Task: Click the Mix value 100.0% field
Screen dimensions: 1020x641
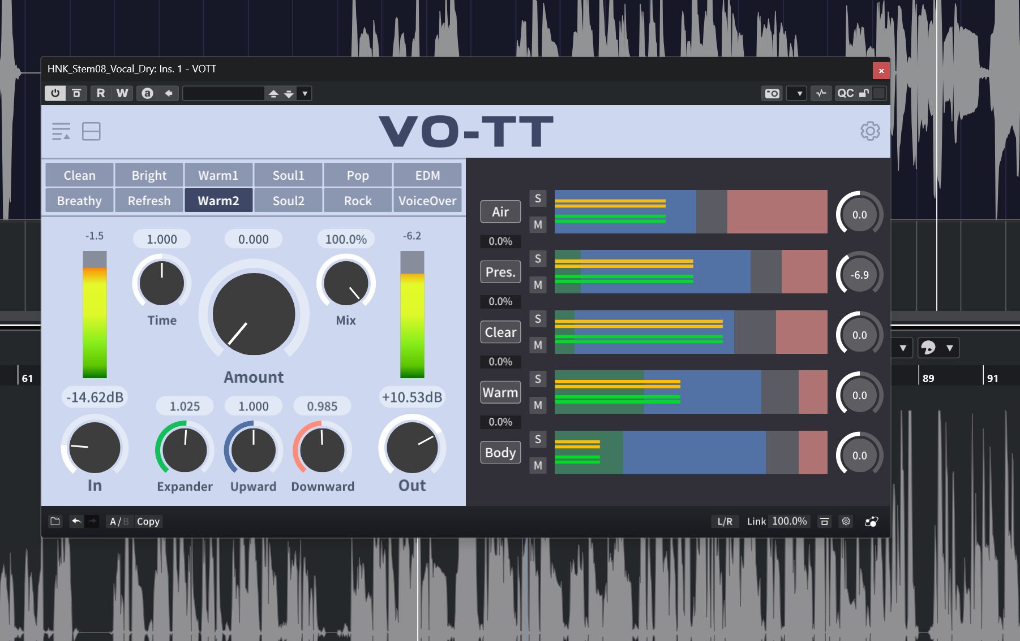Action: click(x=346, y=239)
